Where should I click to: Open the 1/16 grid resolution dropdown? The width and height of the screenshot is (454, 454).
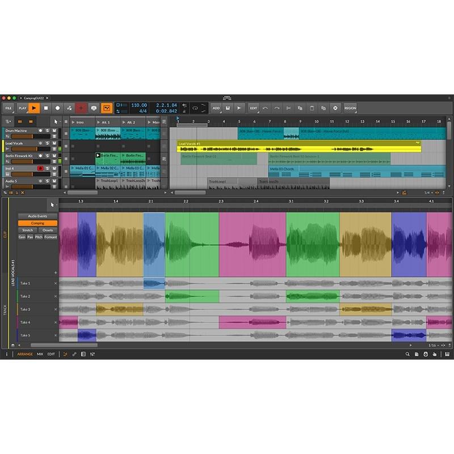(x=432, y=344)
